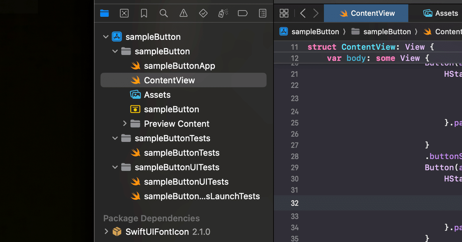This screenshot has width=462, height=242.
Task: Collapse the sampleButtonTests group
Action: click(x=115, y=138)
